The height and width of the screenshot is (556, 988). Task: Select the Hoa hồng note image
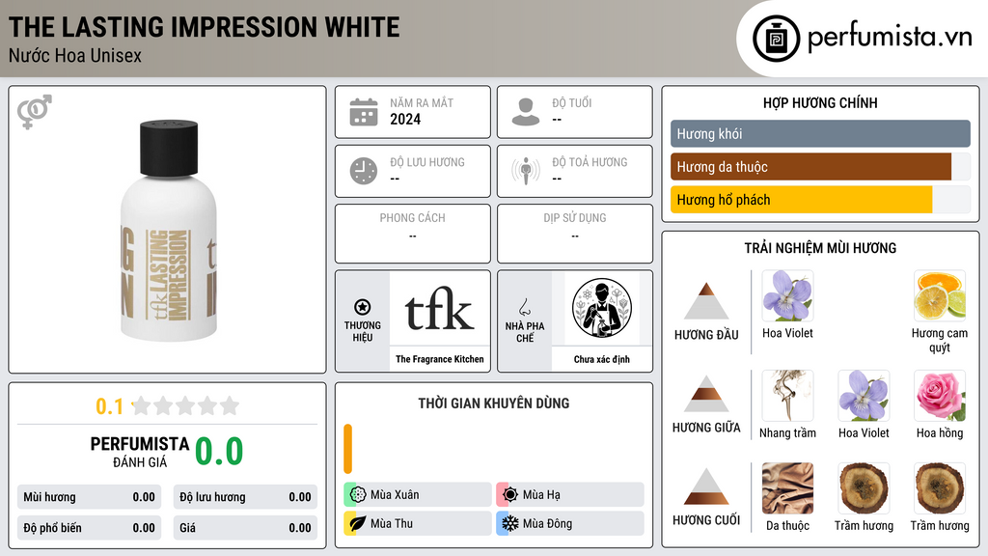(940, 396)
